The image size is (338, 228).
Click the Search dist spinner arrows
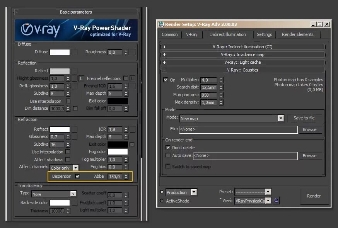(x=221, y=87)
